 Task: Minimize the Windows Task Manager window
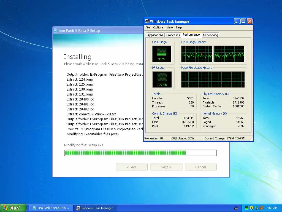(x=237, y=21)
